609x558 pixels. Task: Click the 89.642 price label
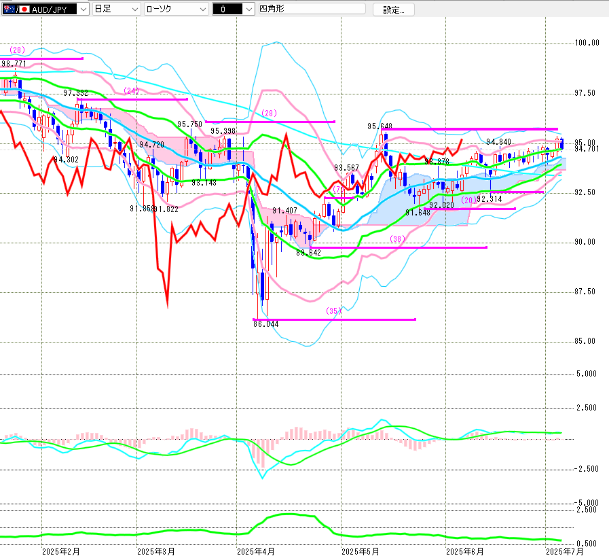point(308,253)
